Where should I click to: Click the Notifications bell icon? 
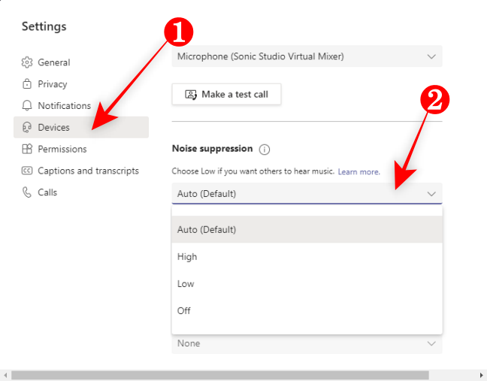coord(27,106)
